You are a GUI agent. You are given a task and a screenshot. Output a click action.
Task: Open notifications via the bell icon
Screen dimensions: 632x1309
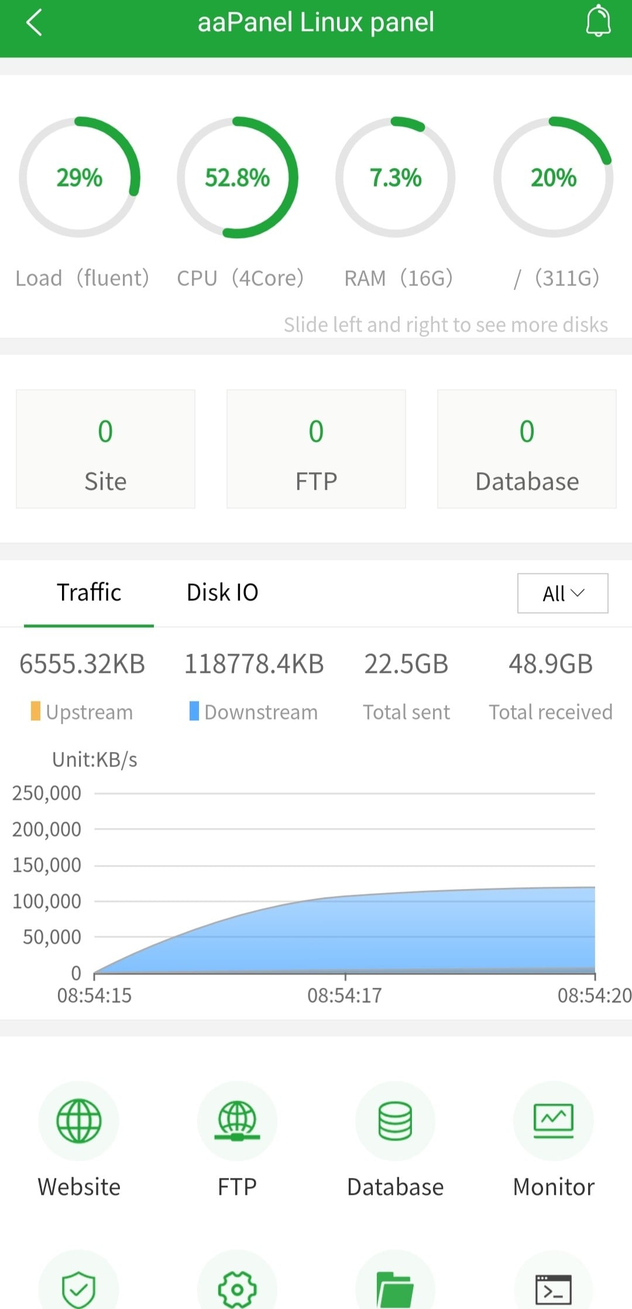(598, 22)
